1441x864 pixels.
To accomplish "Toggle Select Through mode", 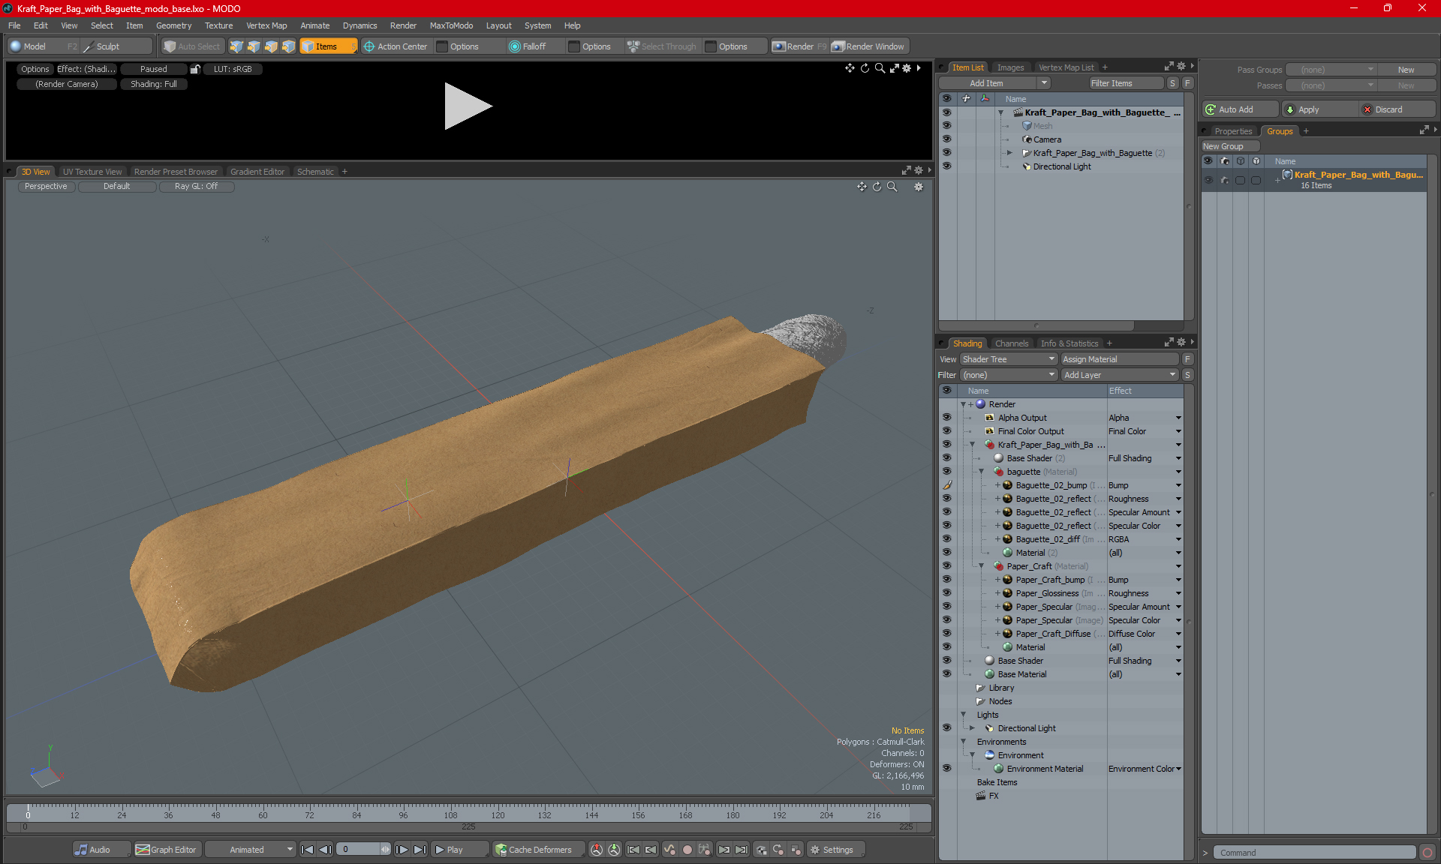I will 662,46.
